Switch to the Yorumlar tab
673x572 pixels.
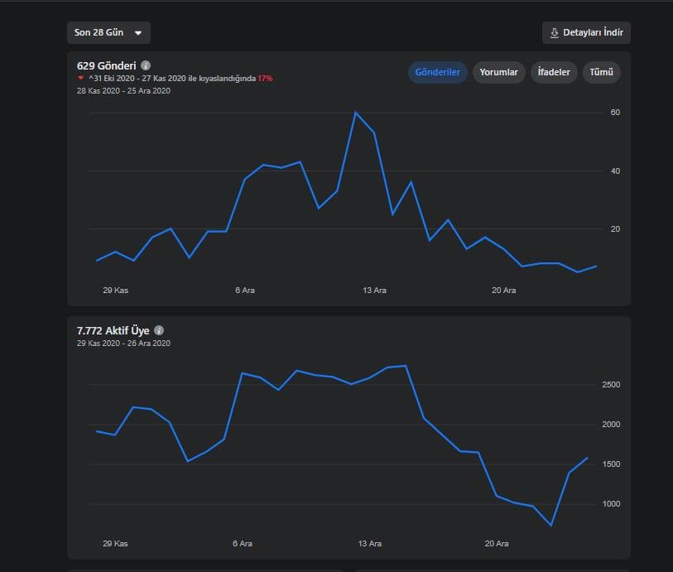pyautogui.click(x=498, y=72)
